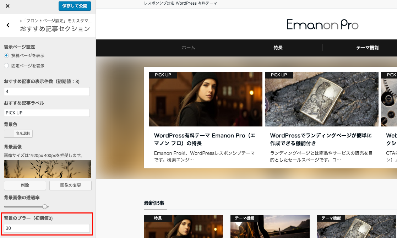Click the おすすめ記事セクション panel title
Image resolution: width=397 pixels, height=238 pixels.
tap(55, 29)
